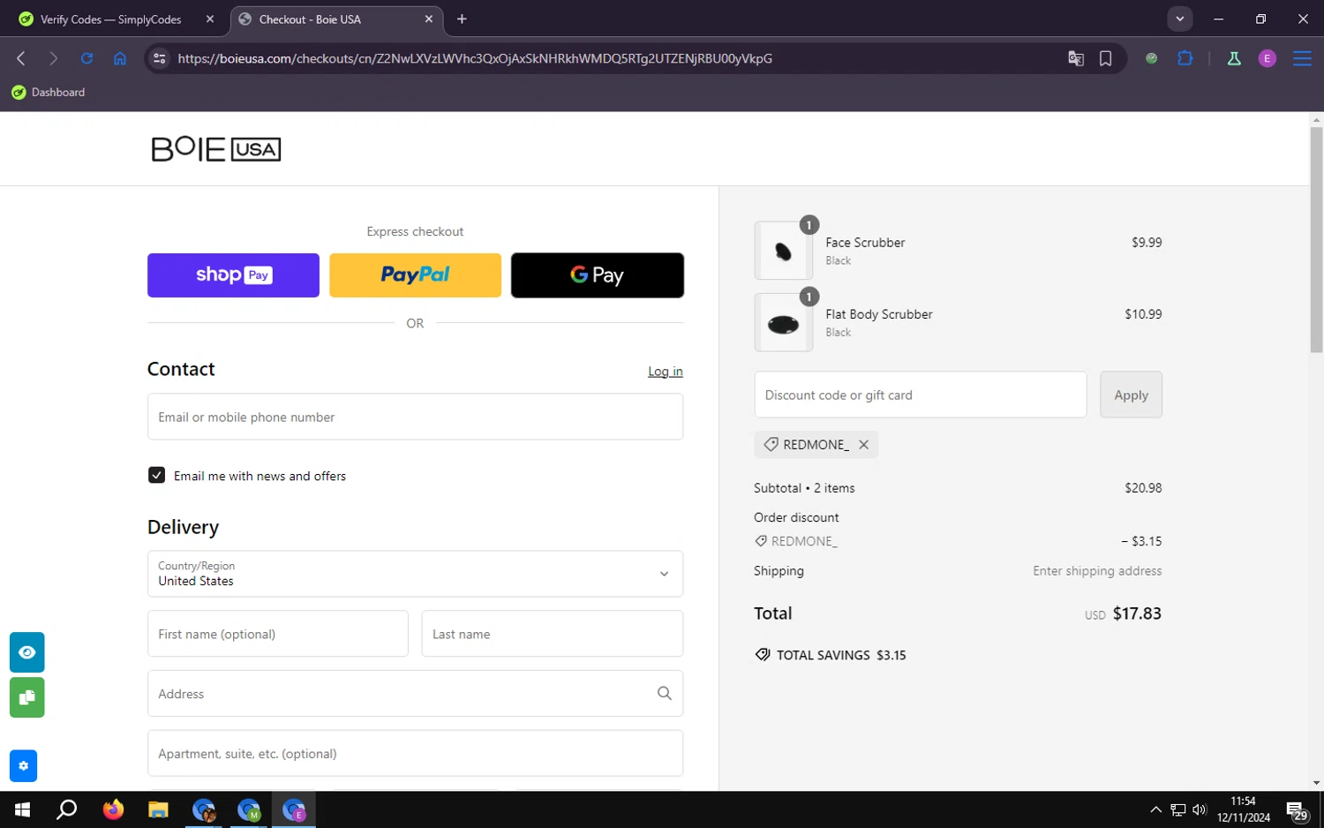
Task: Click the Total amount $17.83
Action: [1137, 613]
